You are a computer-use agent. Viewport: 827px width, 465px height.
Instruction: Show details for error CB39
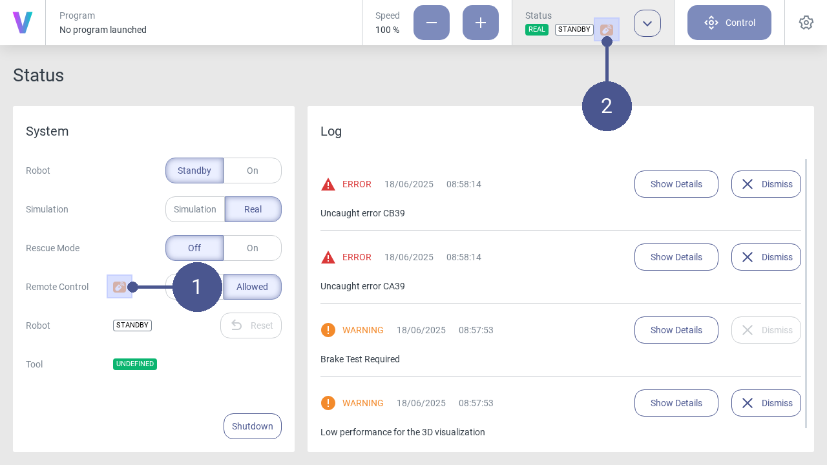click(676, 184)
